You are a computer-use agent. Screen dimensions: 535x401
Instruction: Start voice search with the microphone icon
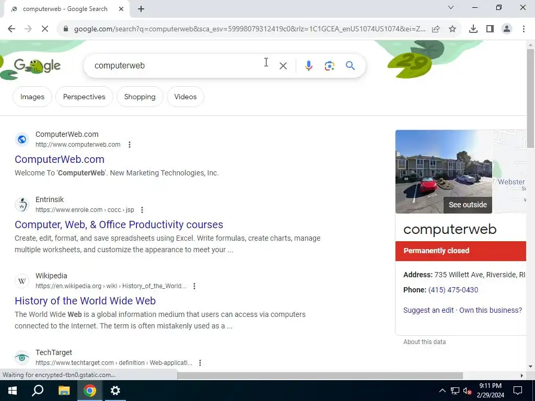coord(308,66)
